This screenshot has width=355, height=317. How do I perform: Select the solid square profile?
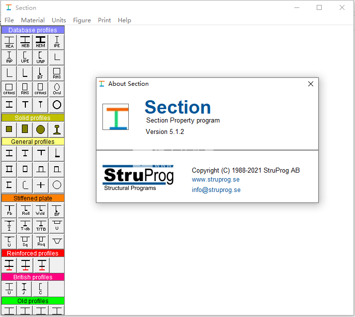pos(9,129)
